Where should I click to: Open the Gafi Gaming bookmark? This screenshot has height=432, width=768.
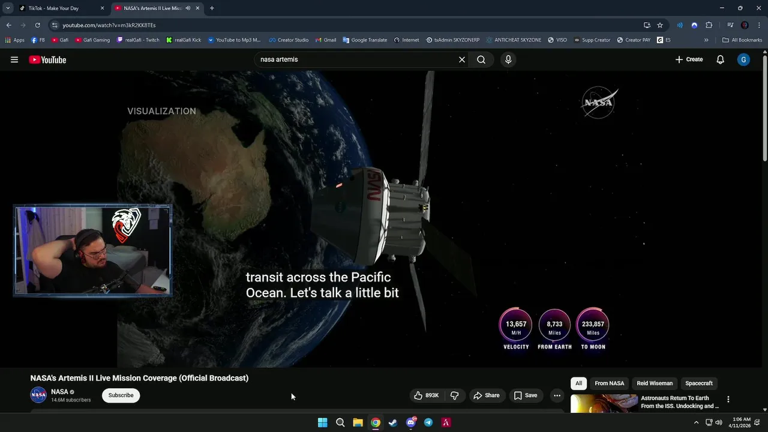pos(92,40)
